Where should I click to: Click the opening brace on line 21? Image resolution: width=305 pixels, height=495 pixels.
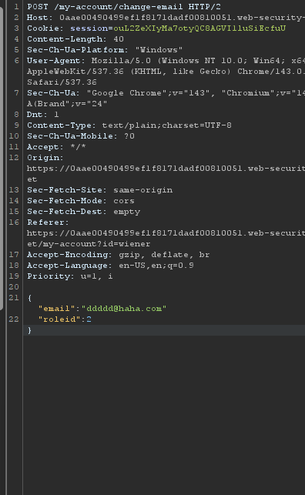point(30,298)
